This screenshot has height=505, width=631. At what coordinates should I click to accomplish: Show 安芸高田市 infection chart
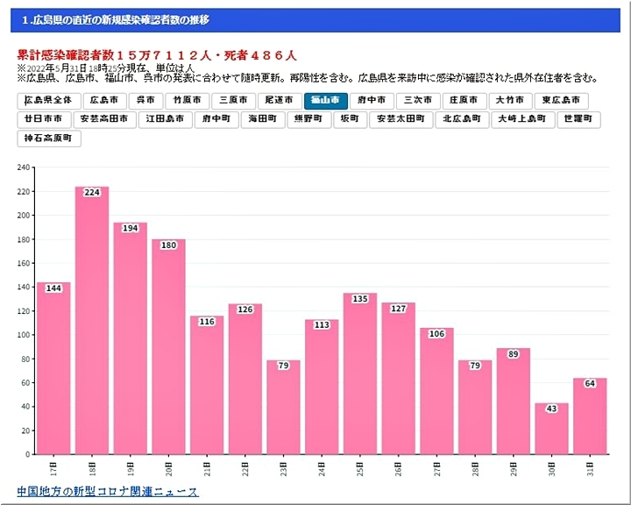pyautogui.click(x=105, y=119)
